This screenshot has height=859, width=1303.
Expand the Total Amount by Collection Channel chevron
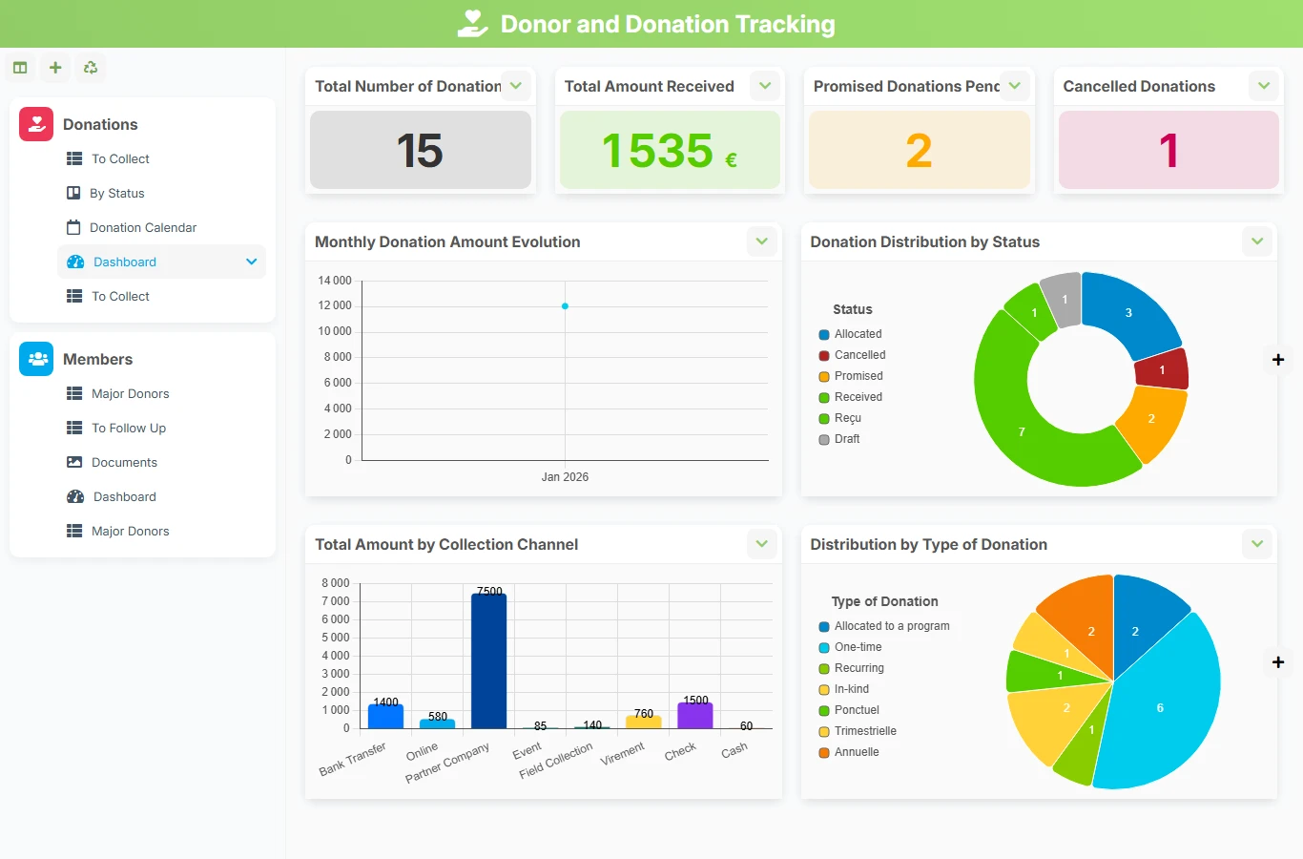(762, 544)
